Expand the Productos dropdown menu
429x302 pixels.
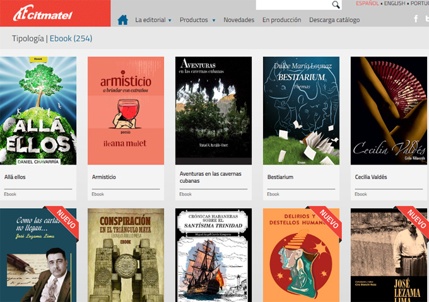pos(197,20)
